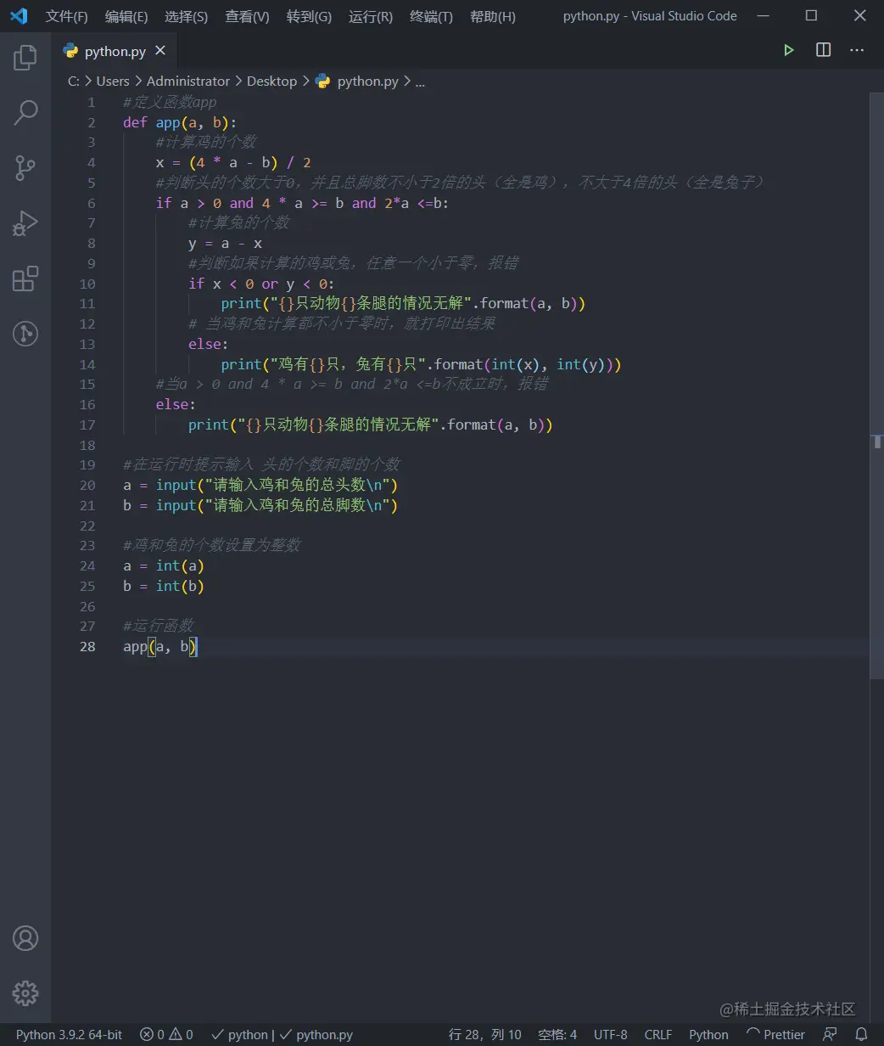Open the Extensions view

click(25, 278)
